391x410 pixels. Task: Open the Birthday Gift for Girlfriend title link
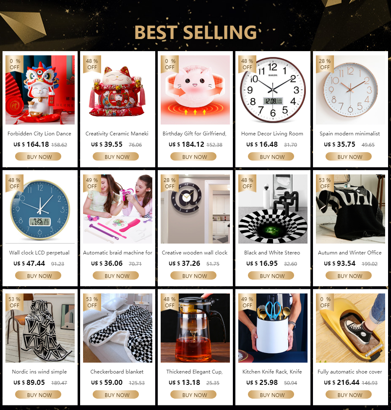coord(195,134)
